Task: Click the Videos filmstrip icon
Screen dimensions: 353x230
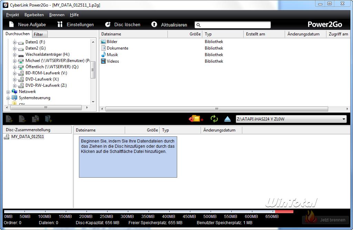Action: click(x=103, y=61)
